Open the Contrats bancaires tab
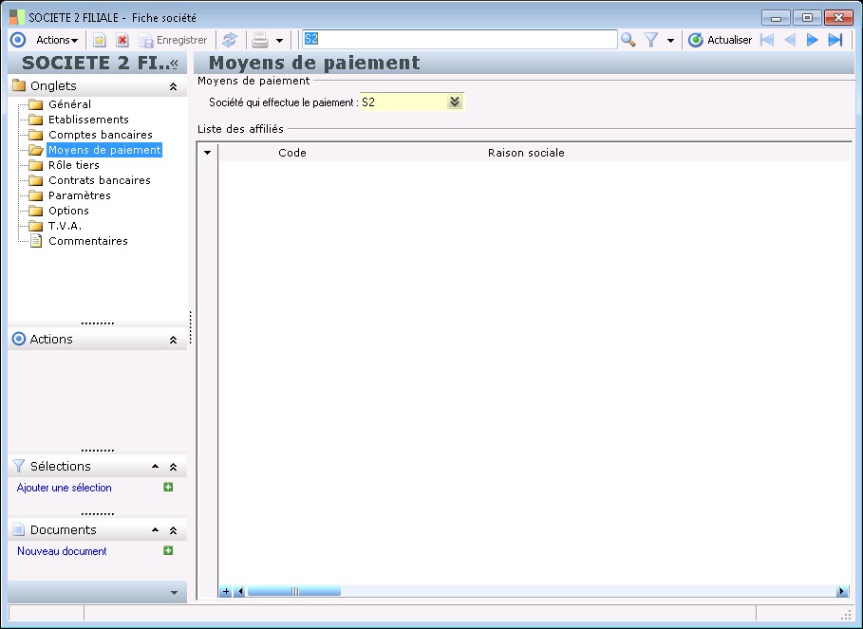The image size is (863, 629). coord(100,180)
